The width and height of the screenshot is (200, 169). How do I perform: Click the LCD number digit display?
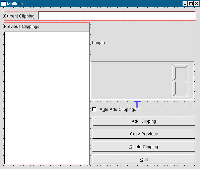pos(180,81)
